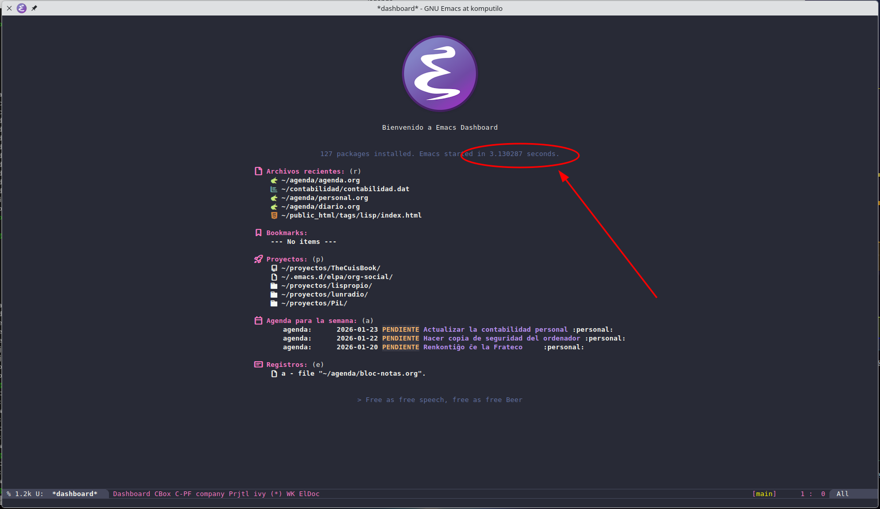Open agenda item Hacer copia de seguridad
The image size is (880, 509).
(501, 338)
